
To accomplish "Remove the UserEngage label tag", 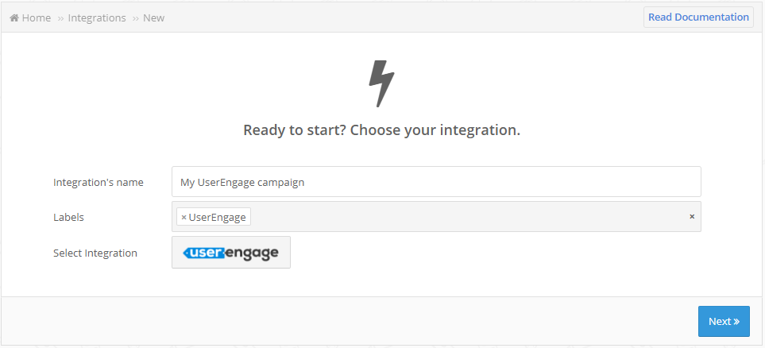I will 184,217.
